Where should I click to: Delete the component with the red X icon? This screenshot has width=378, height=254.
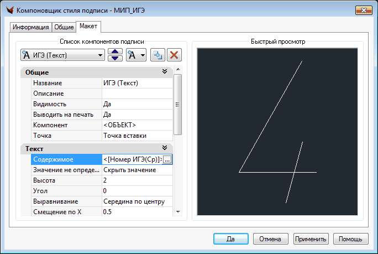(175, 55)
